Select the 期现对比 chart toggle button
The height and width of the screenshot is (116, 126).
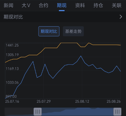tap(49, 31)
